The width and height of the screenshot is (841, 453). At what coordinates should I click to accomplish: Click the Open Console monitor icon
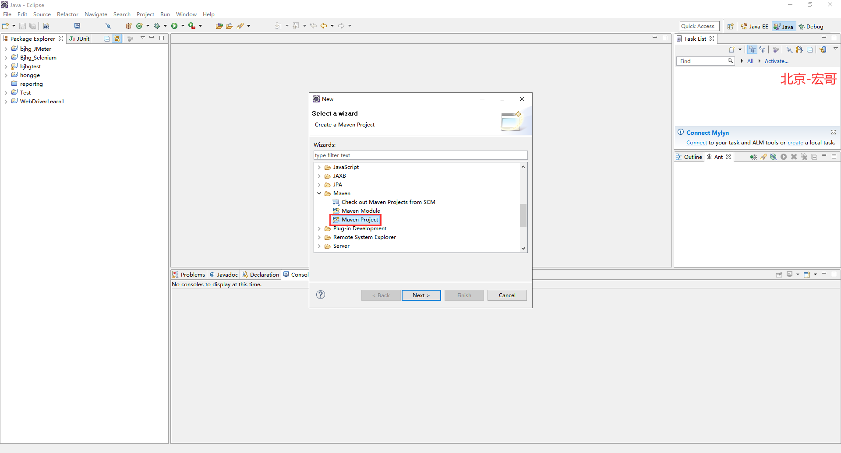pos(78,26)
